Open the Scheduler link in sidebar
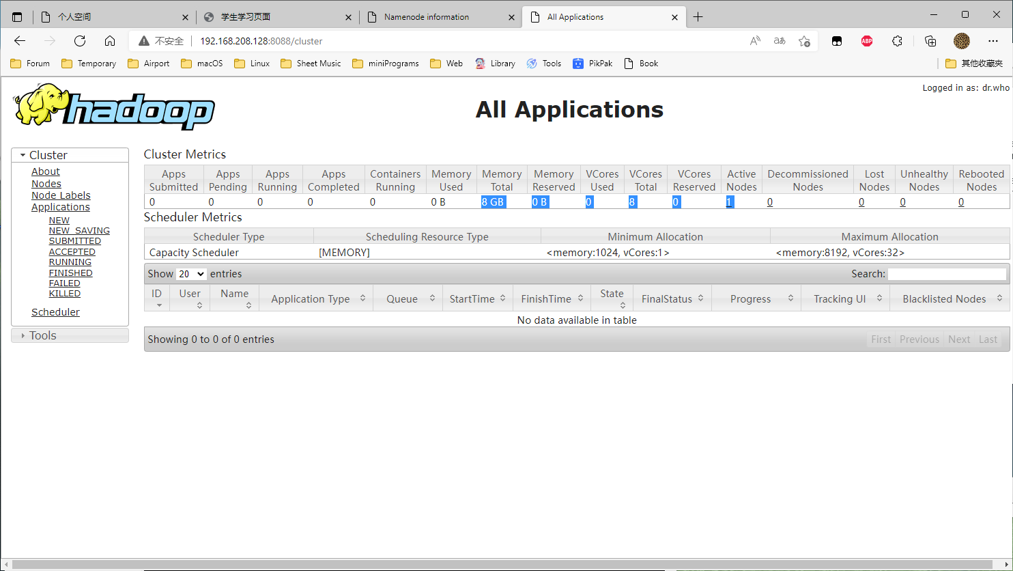This screenshot has width=1013, height=571. click(x=55, y=312)
